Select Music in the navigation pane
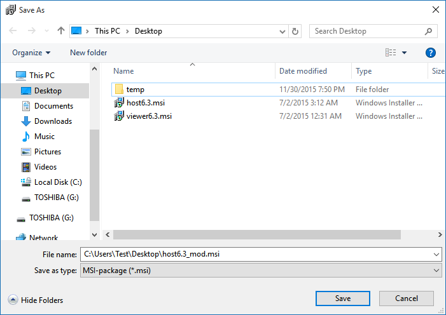Image resolution: width=446 pixels, height=315 pixels. coord(45,137)
